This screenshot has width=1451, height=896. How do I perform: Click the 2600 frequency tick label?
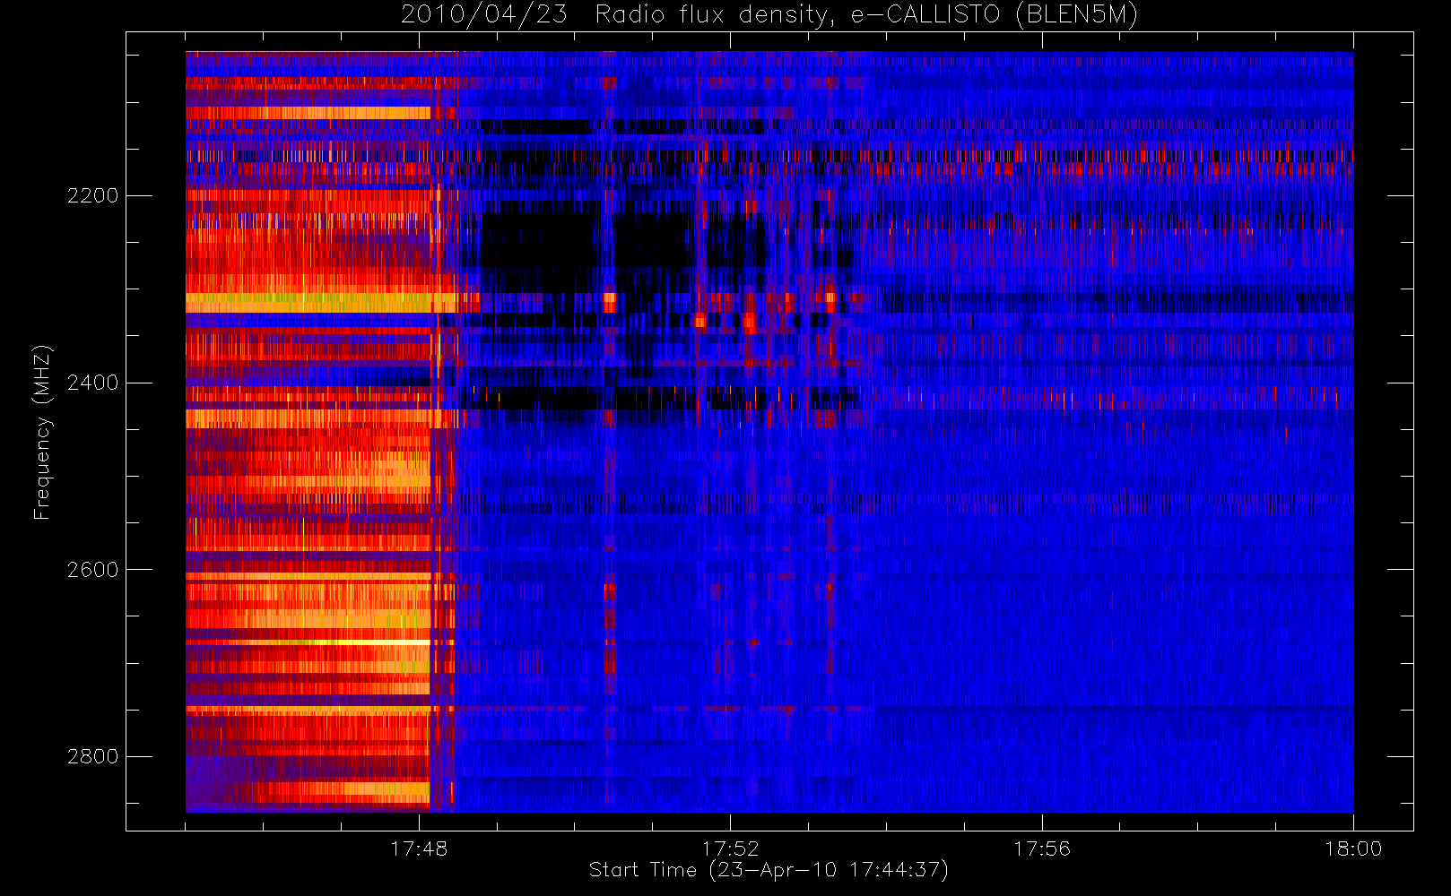(x=92, y=570)
